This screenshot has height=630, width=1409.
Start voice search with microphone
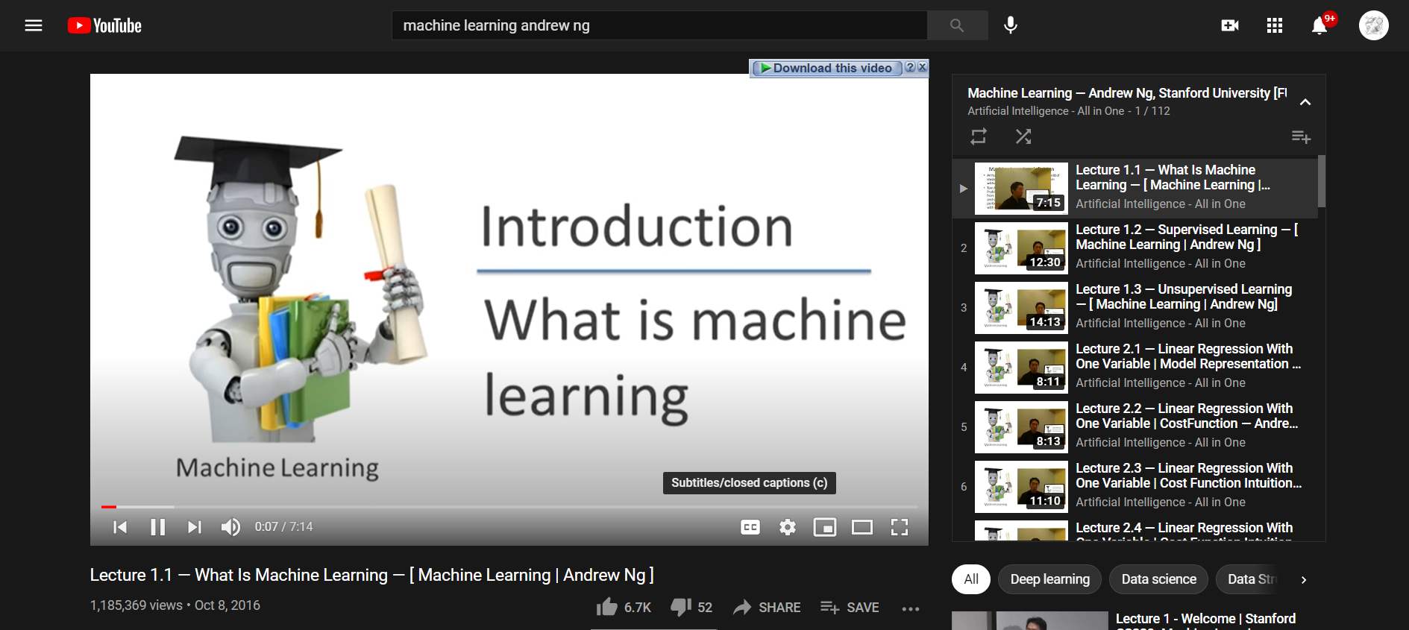tap(1011, 25)
